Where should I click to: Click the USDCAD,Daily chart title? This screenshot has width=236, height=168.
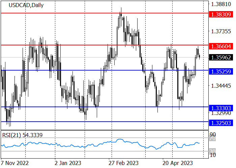pyautogui.click(x=26, y=5)
